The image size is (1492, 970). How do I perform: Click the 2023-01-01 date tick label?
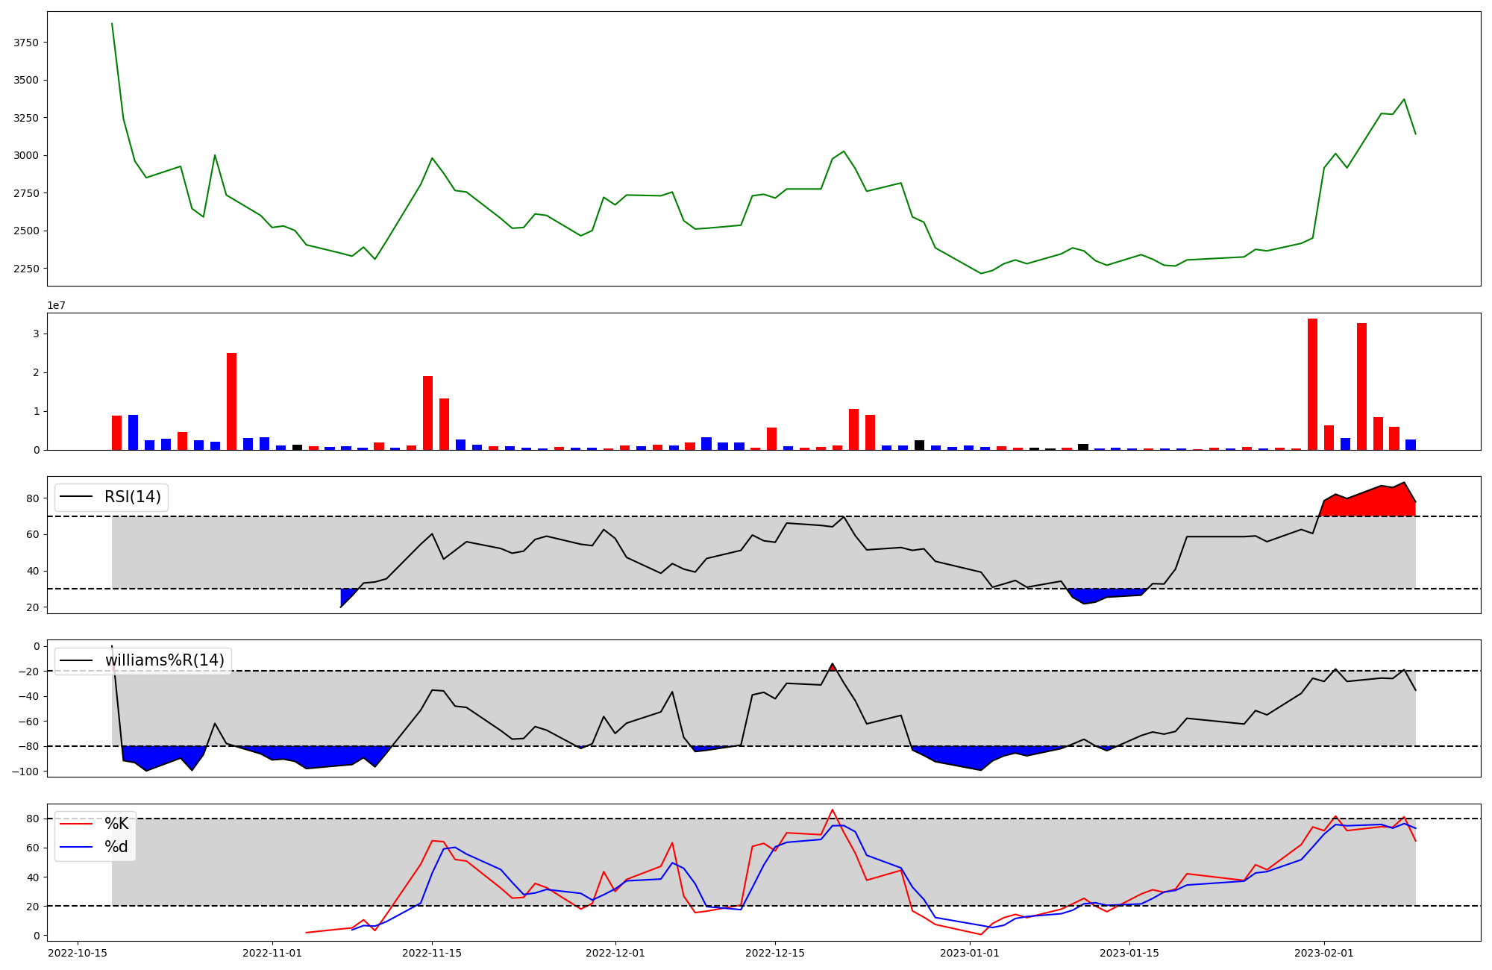pyautogui.click(x=970, y=953)
